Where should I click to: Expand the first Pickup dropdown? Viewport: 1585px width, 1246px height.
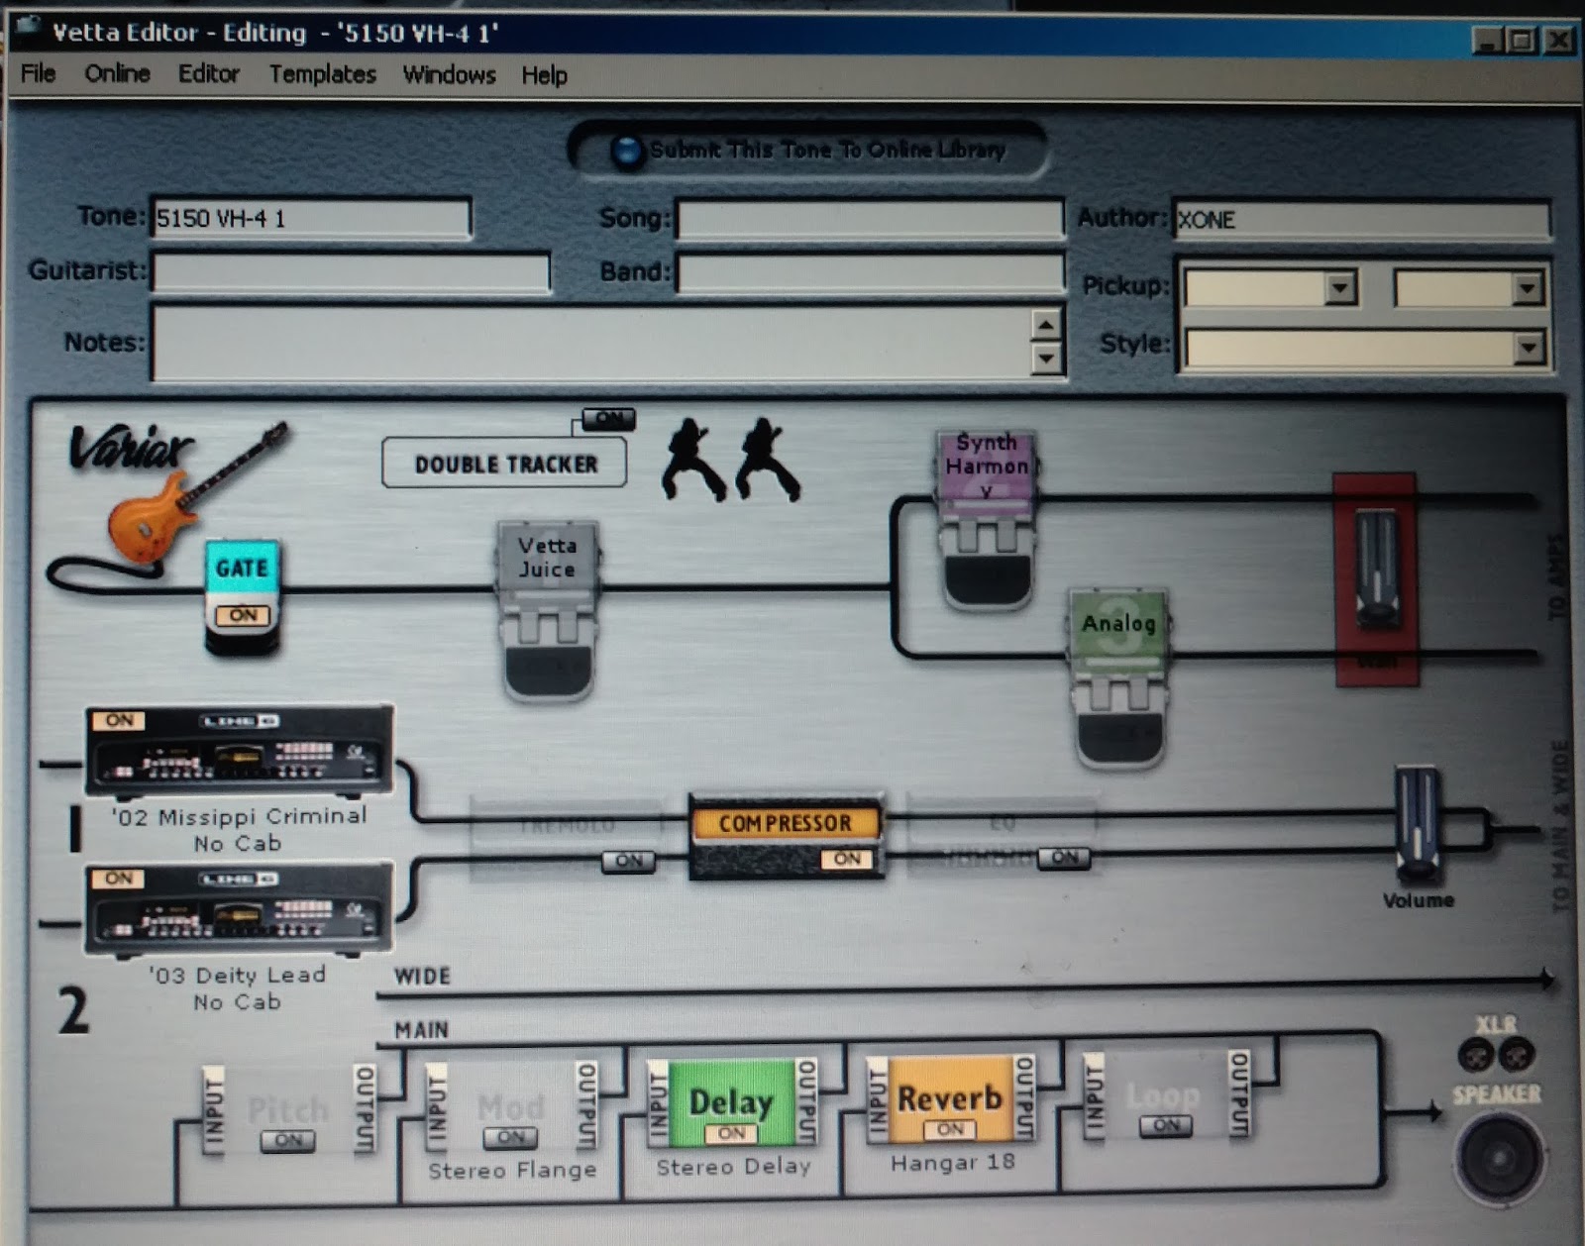[1340, 288]
